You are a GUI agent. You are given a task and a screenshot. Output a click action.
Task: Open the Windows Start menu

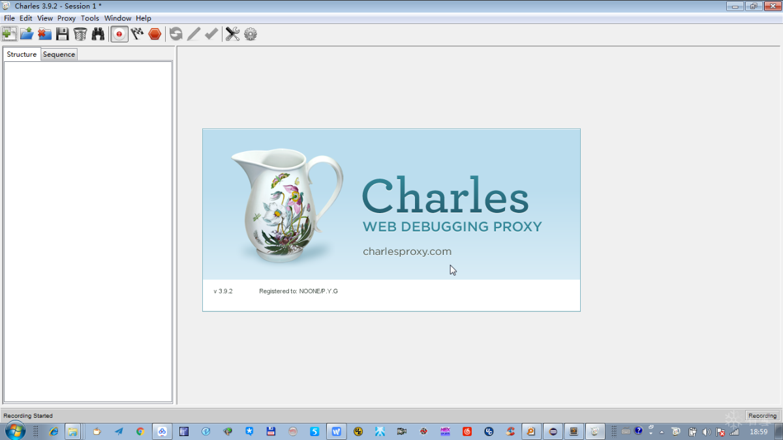tap(14, 431)
